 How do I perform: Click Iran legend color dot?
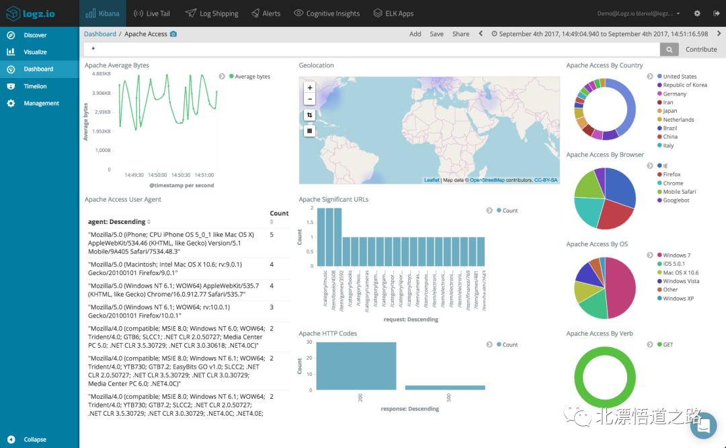659,102
